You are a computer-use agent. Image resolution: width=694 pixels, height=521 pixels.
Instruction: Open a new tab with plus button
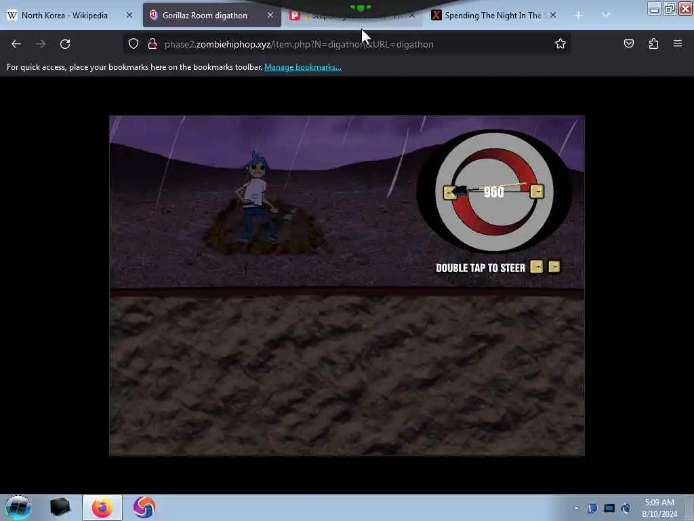pyautogui.click(x=578, y=16)
